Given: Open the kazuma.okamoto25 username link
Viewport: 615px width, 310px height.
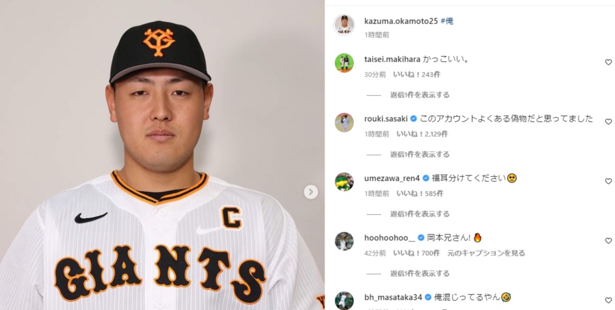Looking at the screenshot, I should (x=401, y=21).
